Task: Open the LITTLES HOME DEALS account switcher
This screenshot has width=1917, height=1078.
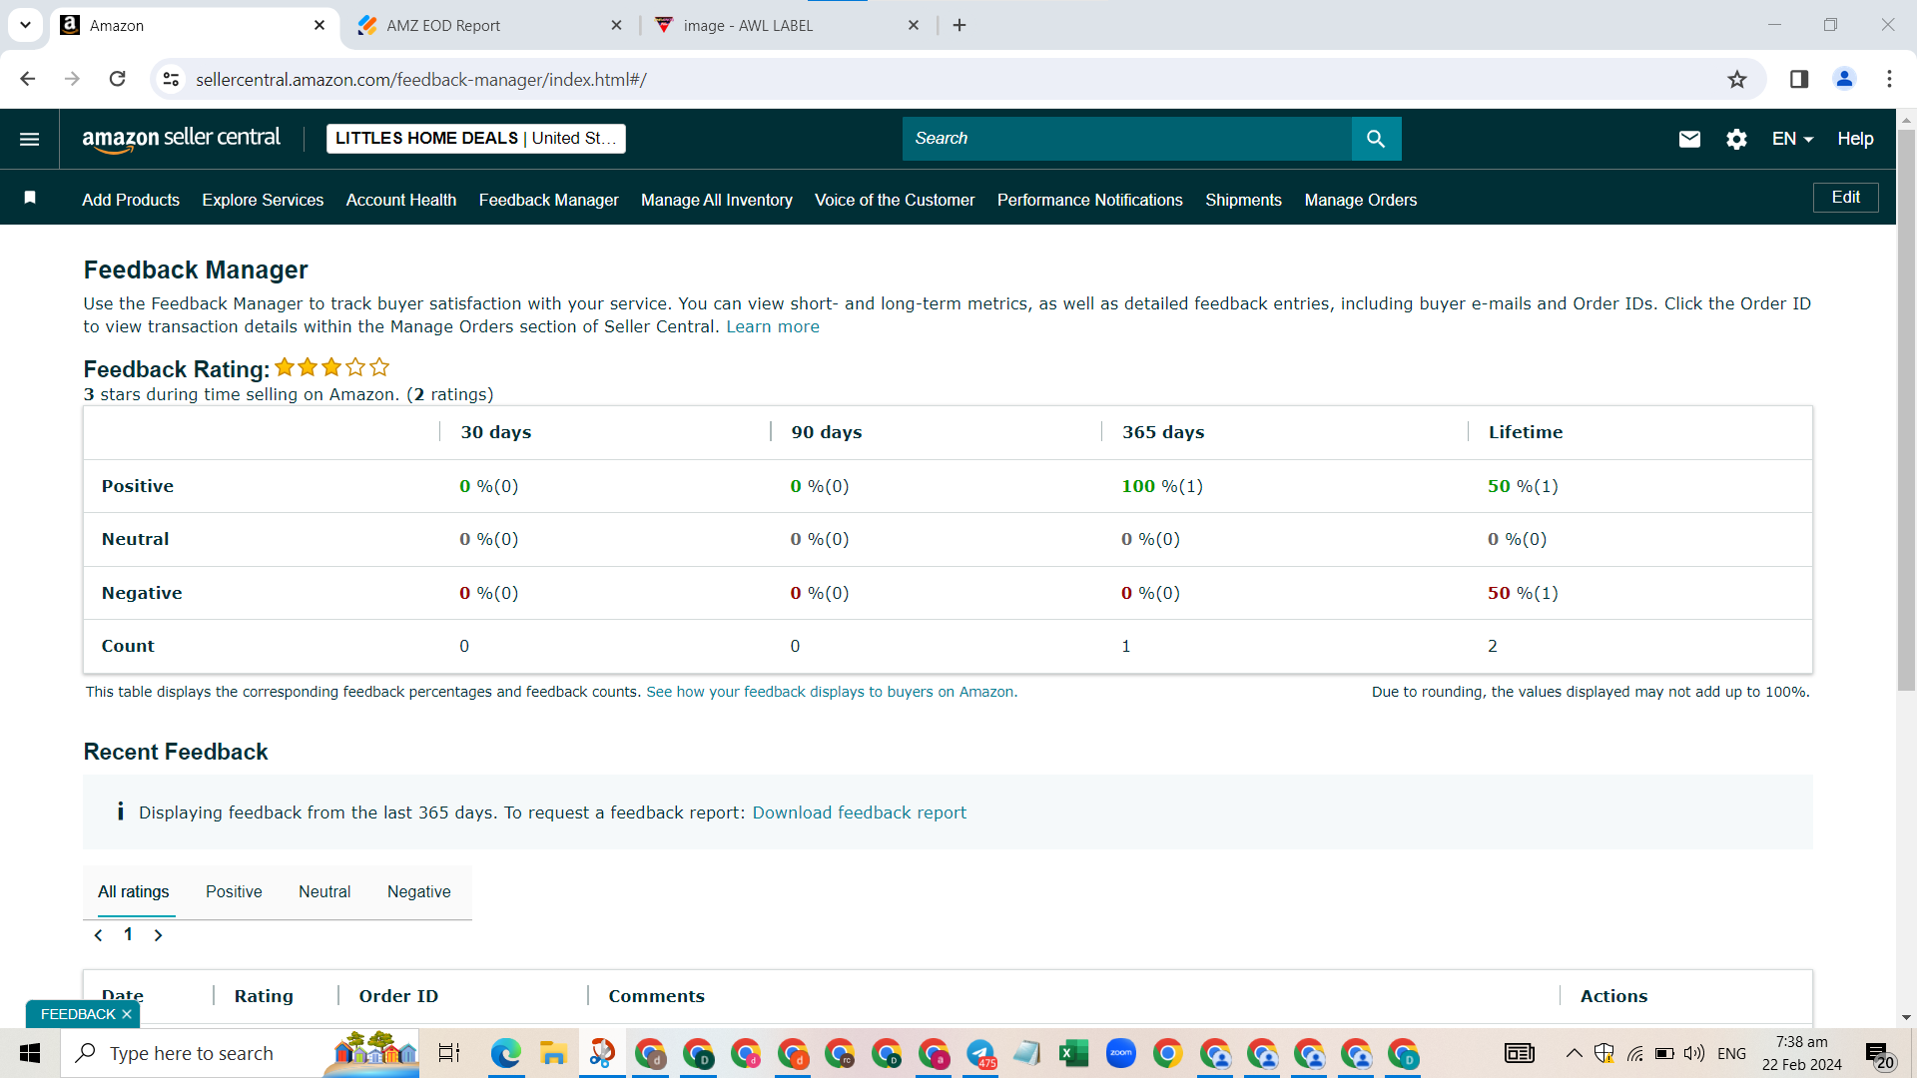Action: tap(475, 139)
